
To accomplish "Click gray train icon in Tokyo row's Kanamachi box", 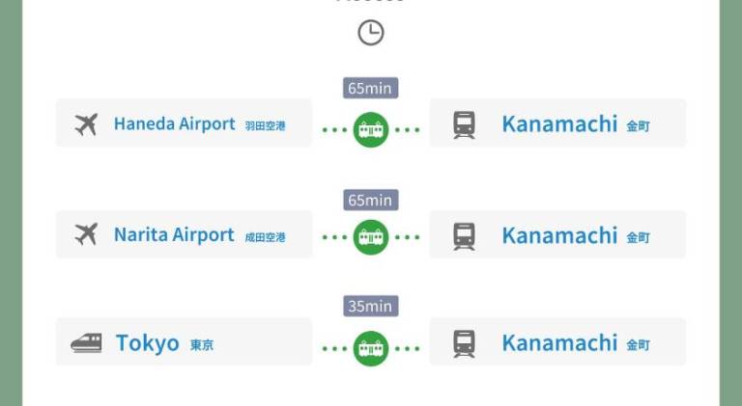I will tap(464, 343).
